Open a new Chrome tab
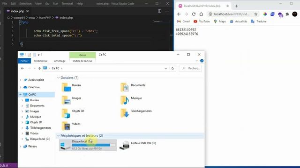 point(236,6)
